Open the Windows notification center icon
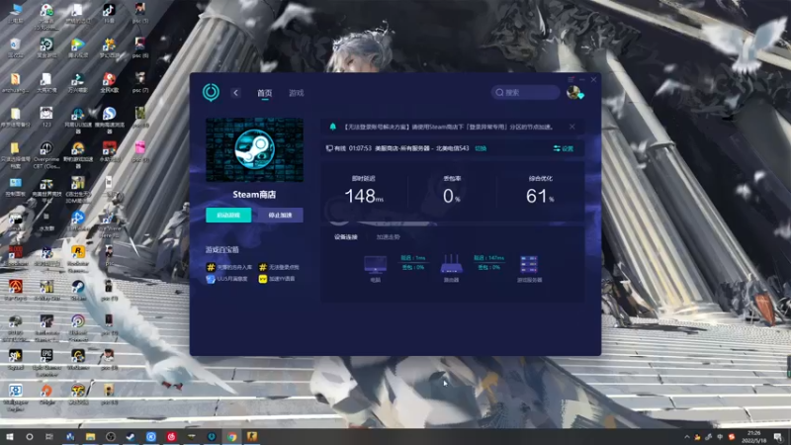This screenshot has height=445, width=791. pos(778,437)
